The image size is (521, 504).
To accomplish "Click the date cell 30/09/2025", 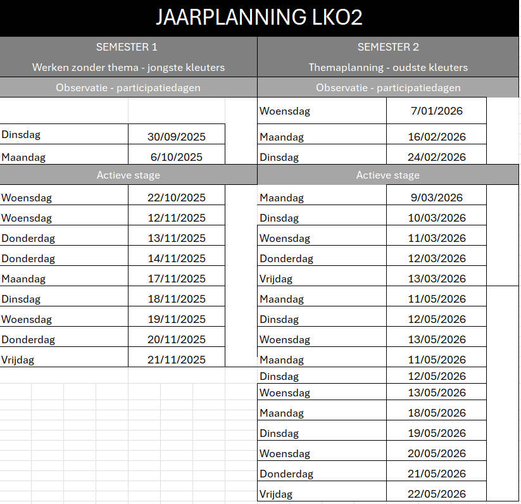I will click(x=176, y=137).
